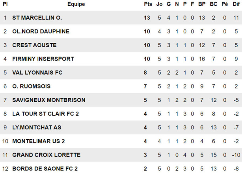Select the BP column header
This screenshot has width=242, height=173.
[202, 4]
